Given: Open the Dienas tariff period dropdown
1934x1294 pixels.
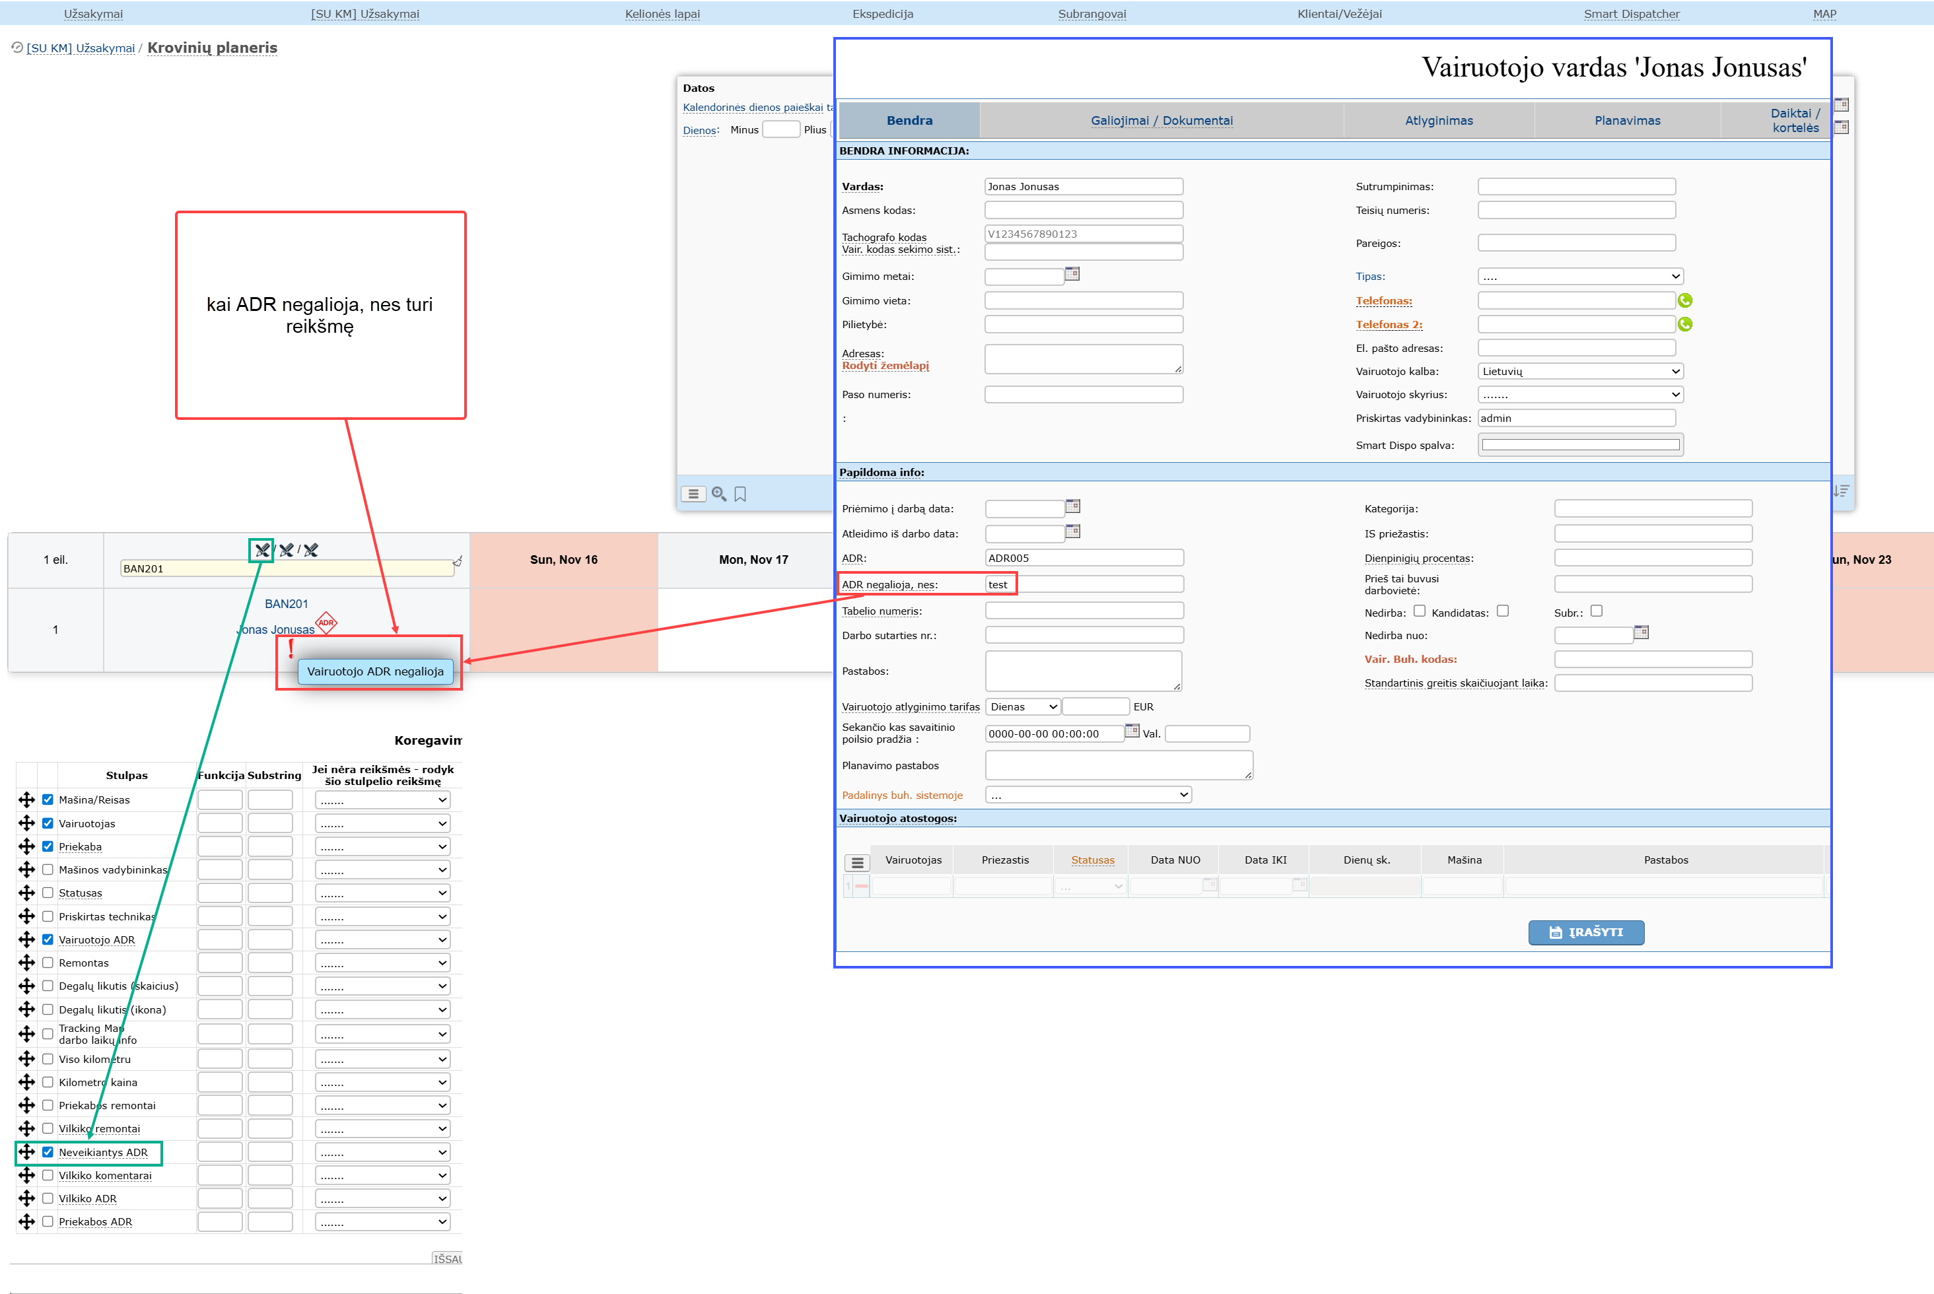Looking at the screenshot, I should tap(1023, 706).
